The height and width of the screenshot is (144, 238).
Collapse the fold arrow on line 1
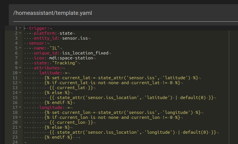coord(20,28)
